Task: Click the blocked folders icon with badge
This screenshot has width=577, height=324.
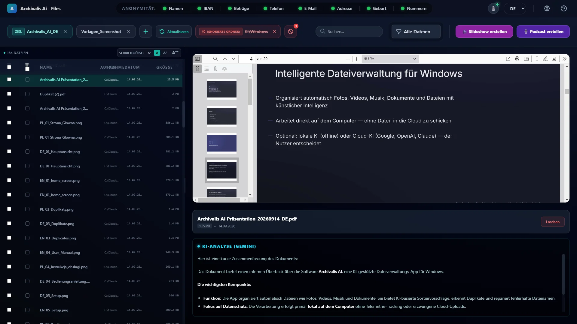Action: [x=291, y=31]
